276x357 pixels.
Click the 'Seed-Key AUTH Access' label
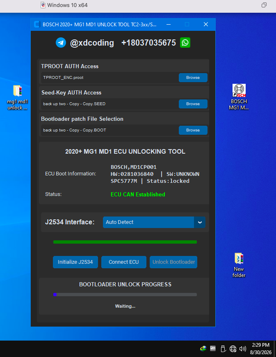(71, 93)
